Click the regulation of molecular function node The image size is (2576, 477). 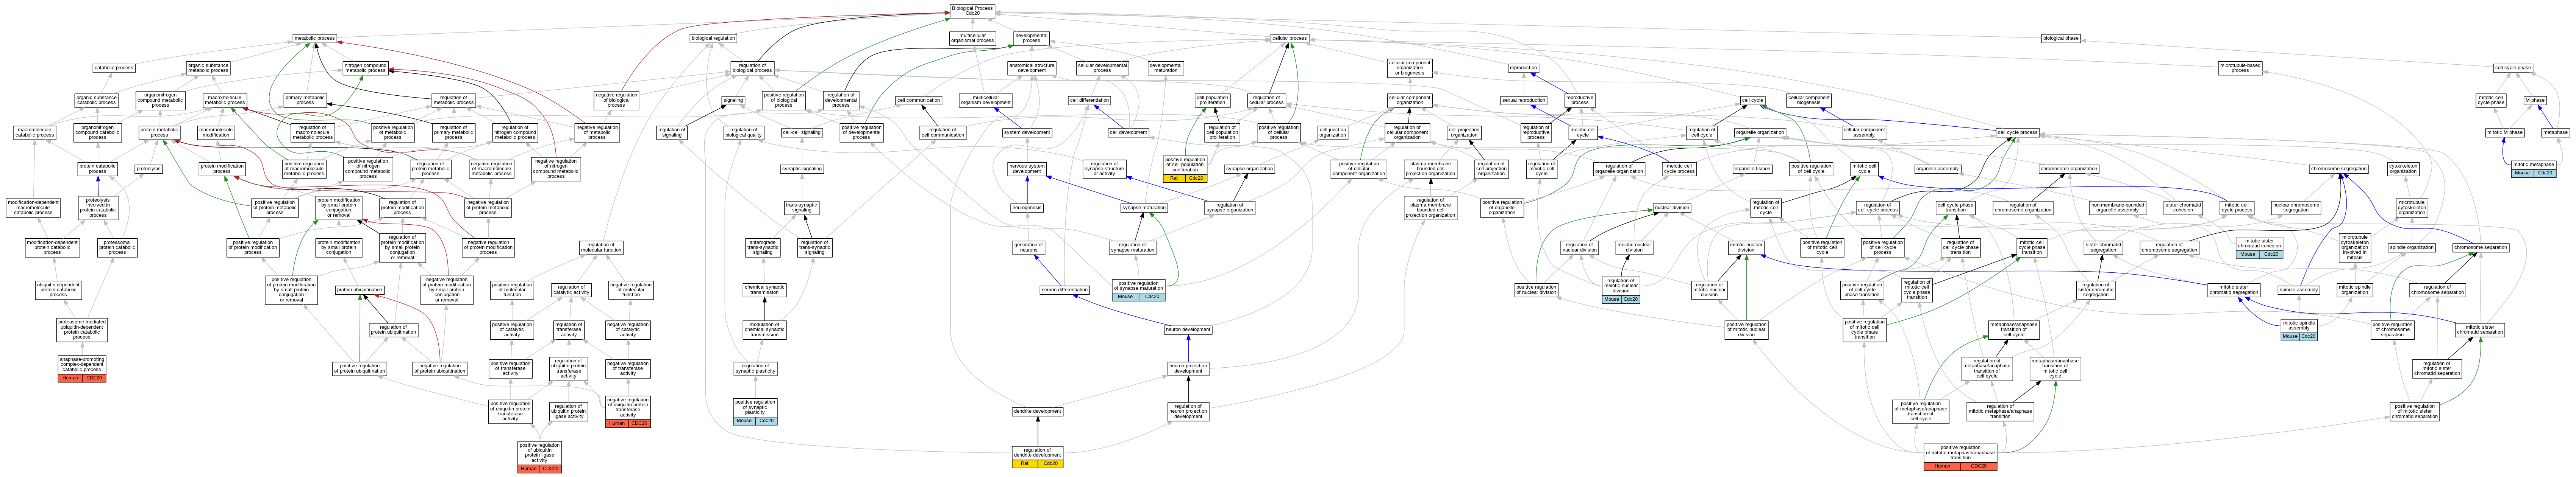(x=600, y=247)
